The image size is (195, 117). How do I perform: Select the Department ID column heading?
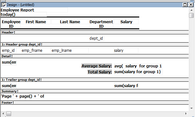[101, 24]
